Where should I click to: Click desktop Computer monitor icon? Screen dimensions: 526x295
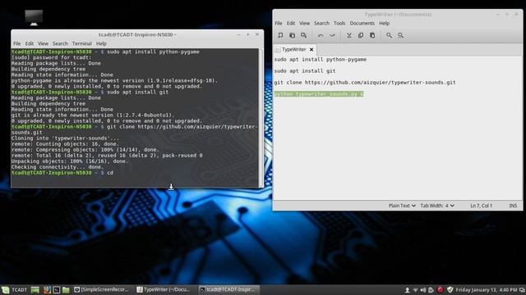point(34,17)
